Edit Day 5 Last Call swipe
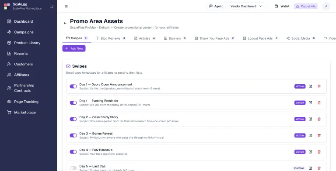336x171 pixels. (x=310, y=168)
